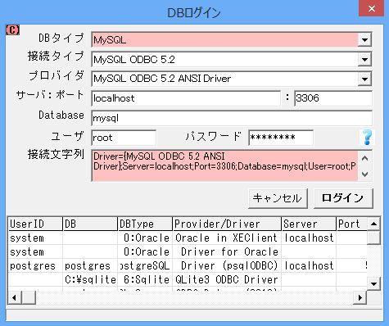Open the プロバイダ dropdown arrow
The width and height of the screenshot is (389, 326).
[364, 79]
